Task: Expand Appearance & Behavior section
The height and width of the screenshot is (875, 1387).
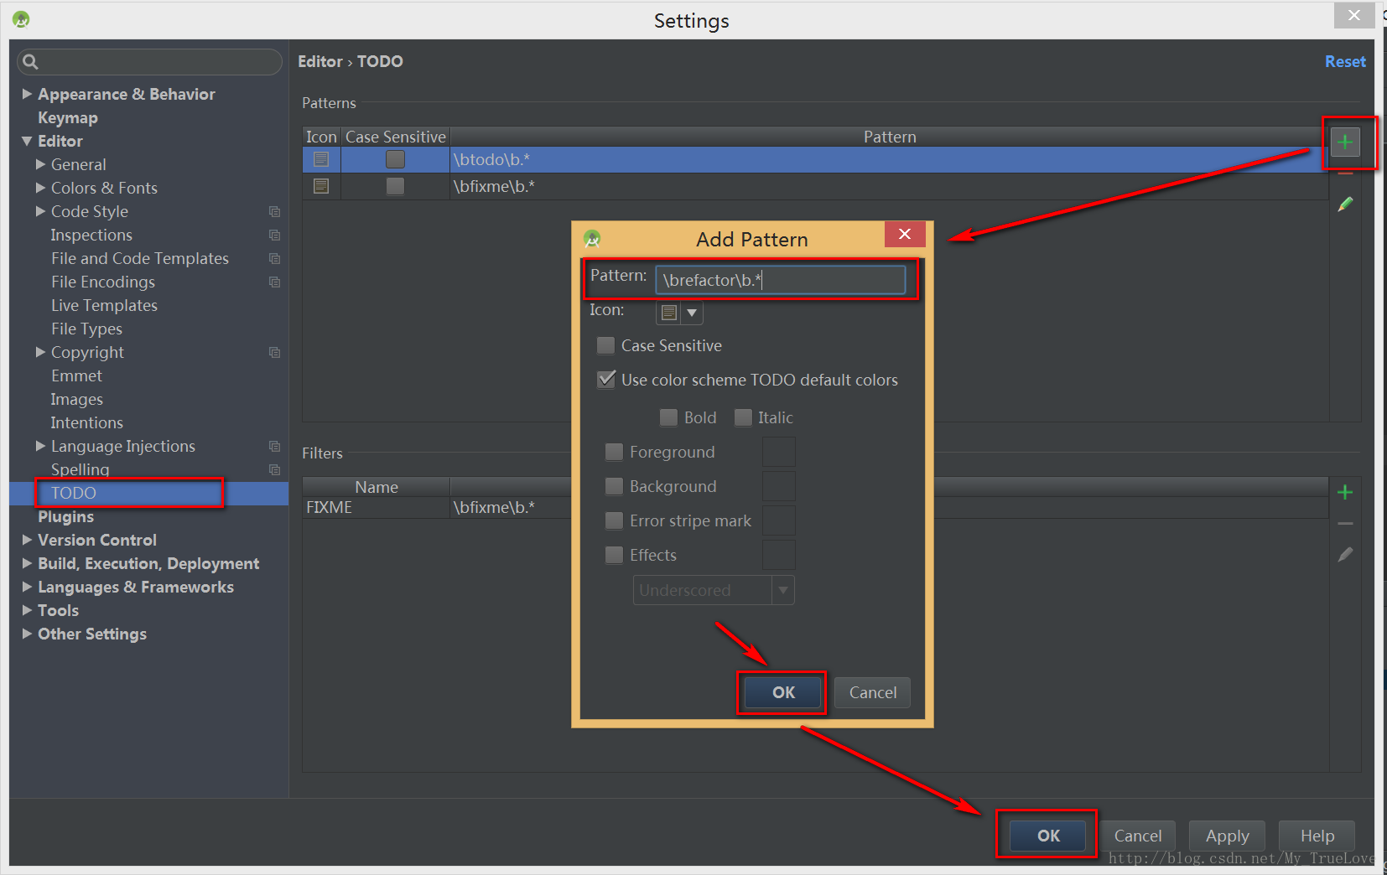Action: 27,94
